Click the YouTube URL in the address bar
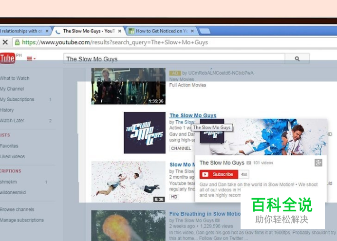This screenshot has width=337, height=241. pos(115,42)
